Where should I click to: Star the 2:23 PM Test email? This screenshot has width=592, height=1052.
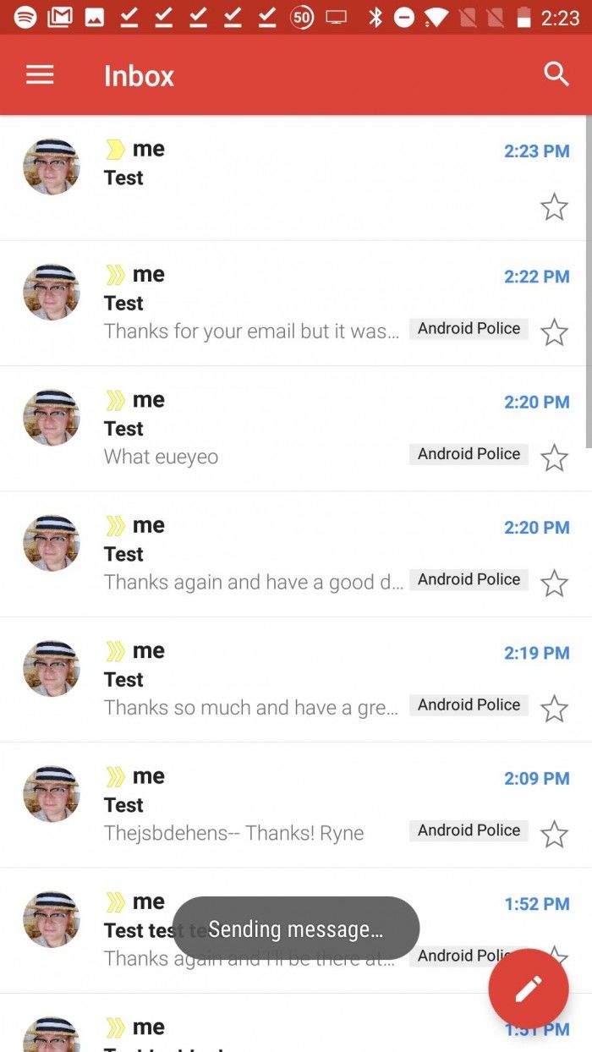(x=554, y=206)
